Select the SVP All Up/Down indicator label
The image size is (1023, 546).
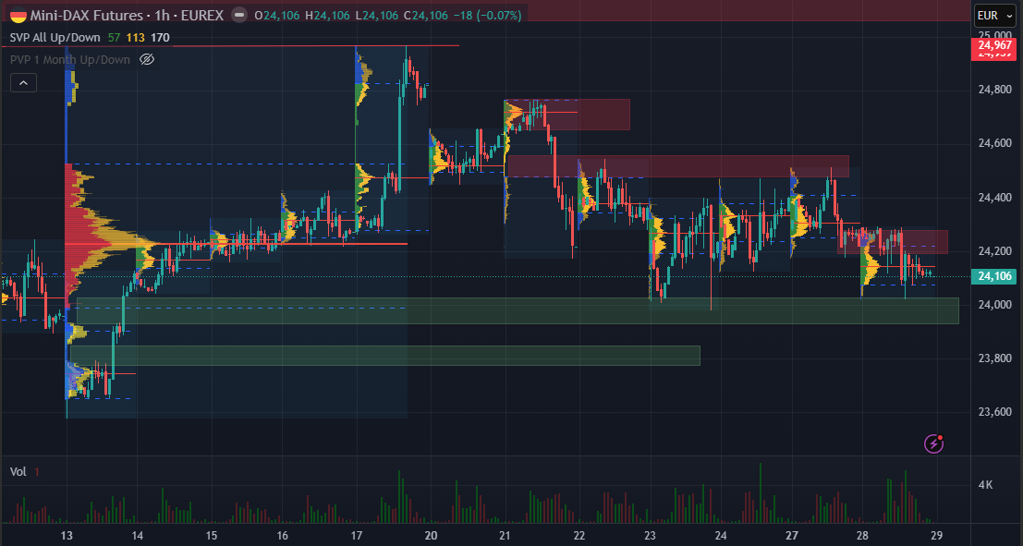coord(55,38)
